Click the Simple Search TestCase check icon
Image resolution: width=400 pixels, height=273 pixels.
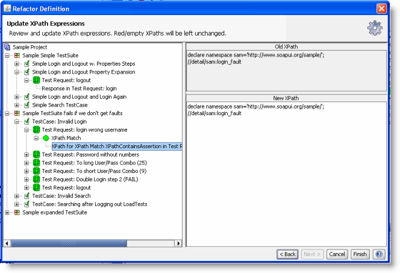(27, 105)
